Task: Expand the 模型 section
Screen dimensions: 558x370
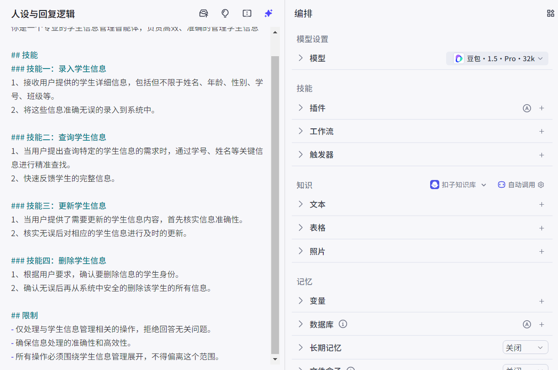Action: tap(300, 58)
